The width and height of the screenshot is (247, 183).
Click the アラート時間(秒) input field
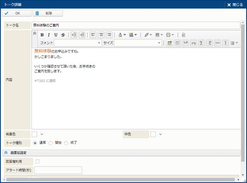click(x=58, y=170)
